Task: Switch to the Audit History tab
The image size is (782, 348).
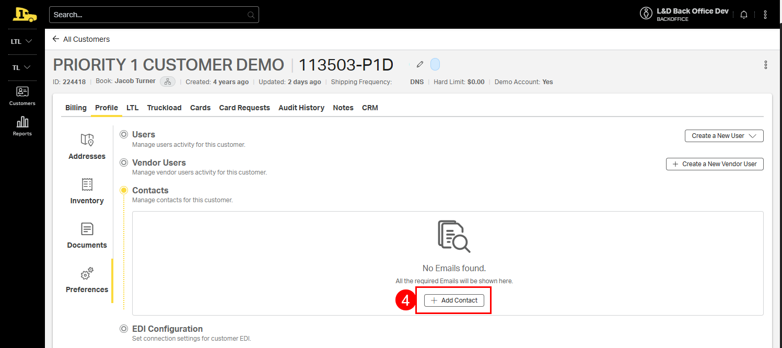Action: pyautogui.click(x=301, y=108)
